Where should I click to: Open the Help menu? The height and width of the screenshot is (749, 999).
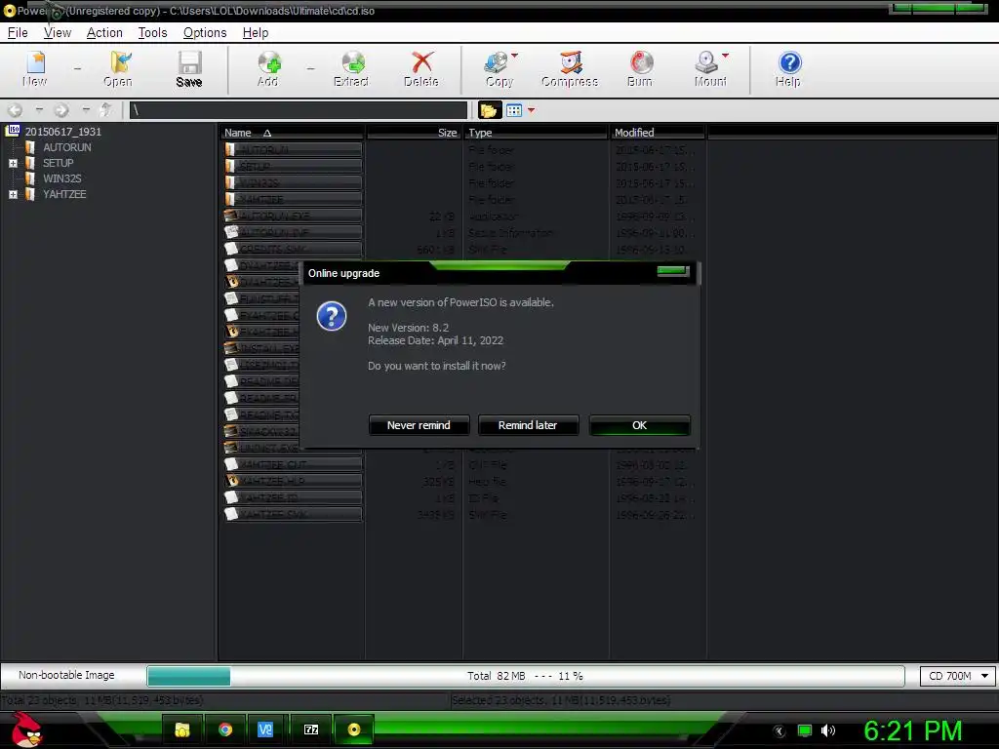point(255,32)
